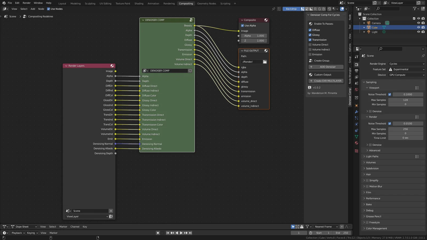Open the Render Engine dropdown

point(406,64)
